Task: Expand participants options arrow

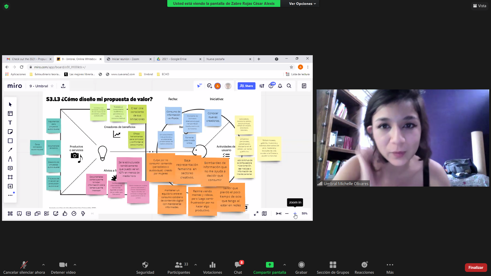Action: (196, 265)
